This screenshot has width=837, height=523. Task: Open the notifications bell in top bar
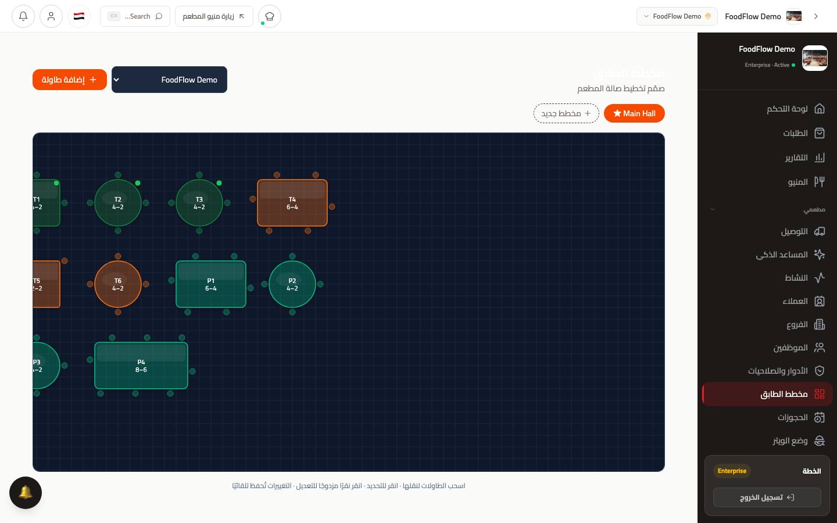pyautogui.click(x=23, y=16)
